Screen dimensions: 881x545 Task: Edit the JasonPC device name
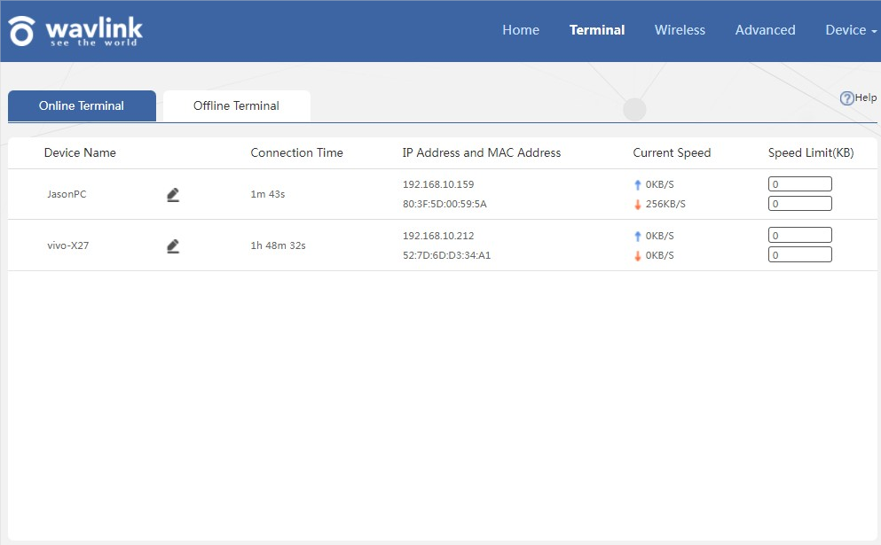[173, 195]
